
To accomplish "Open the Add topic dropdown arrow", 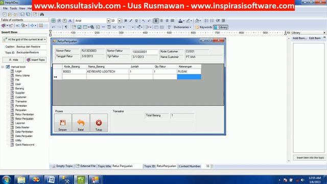I will point(7,26).
